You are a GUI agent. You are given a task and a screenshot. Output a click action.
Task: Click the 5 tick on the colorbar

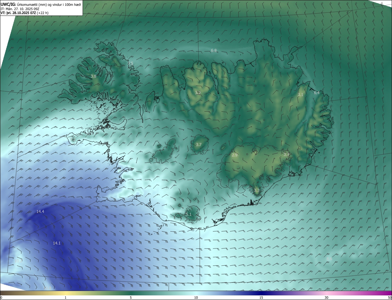coord(131,298)
